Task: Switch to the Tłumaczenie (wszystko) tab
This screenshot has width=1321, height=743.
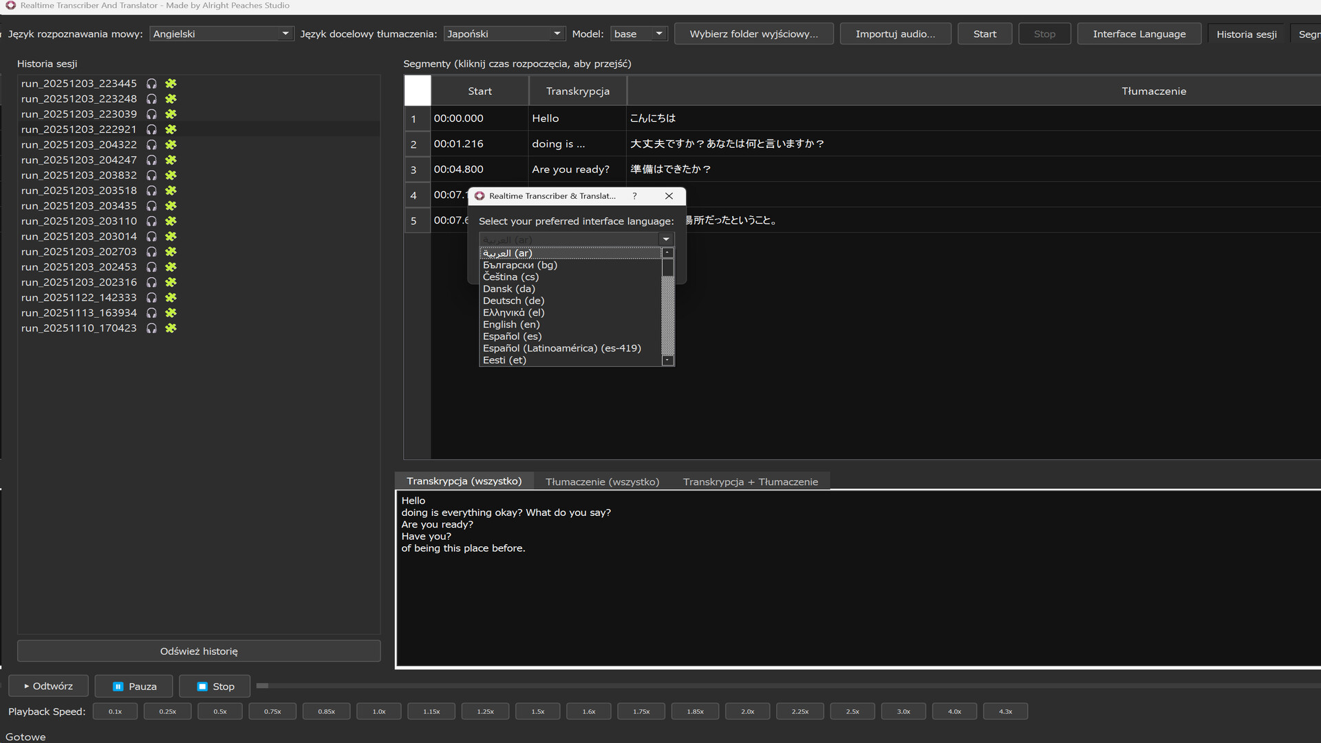Action: coord(602,482)
